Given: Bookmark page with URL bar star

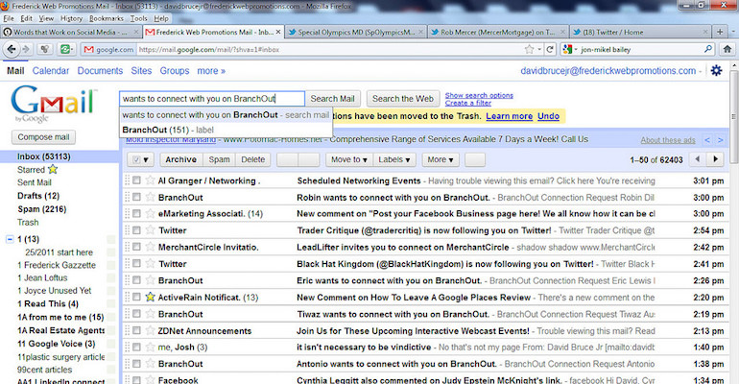Looking at the screenshot, I should 529,49.
